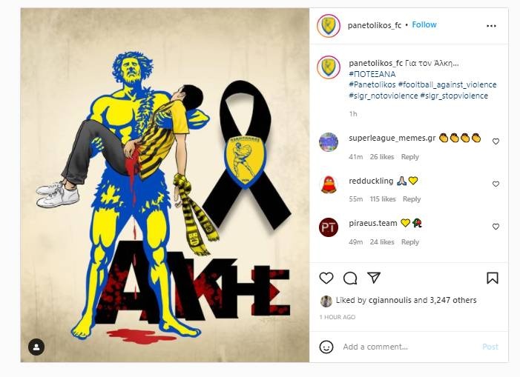Image resolution: width=520 pixels, height=377 pixels.
Task: Open piraeus.team profile avatar
Action: coord(329,227)
